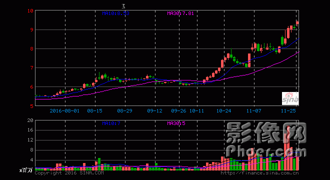The height and width of the screenshot is (180, 330).
Task: Click the 09-12 date label
Action: pyautogui.click(x=154, y=110)
